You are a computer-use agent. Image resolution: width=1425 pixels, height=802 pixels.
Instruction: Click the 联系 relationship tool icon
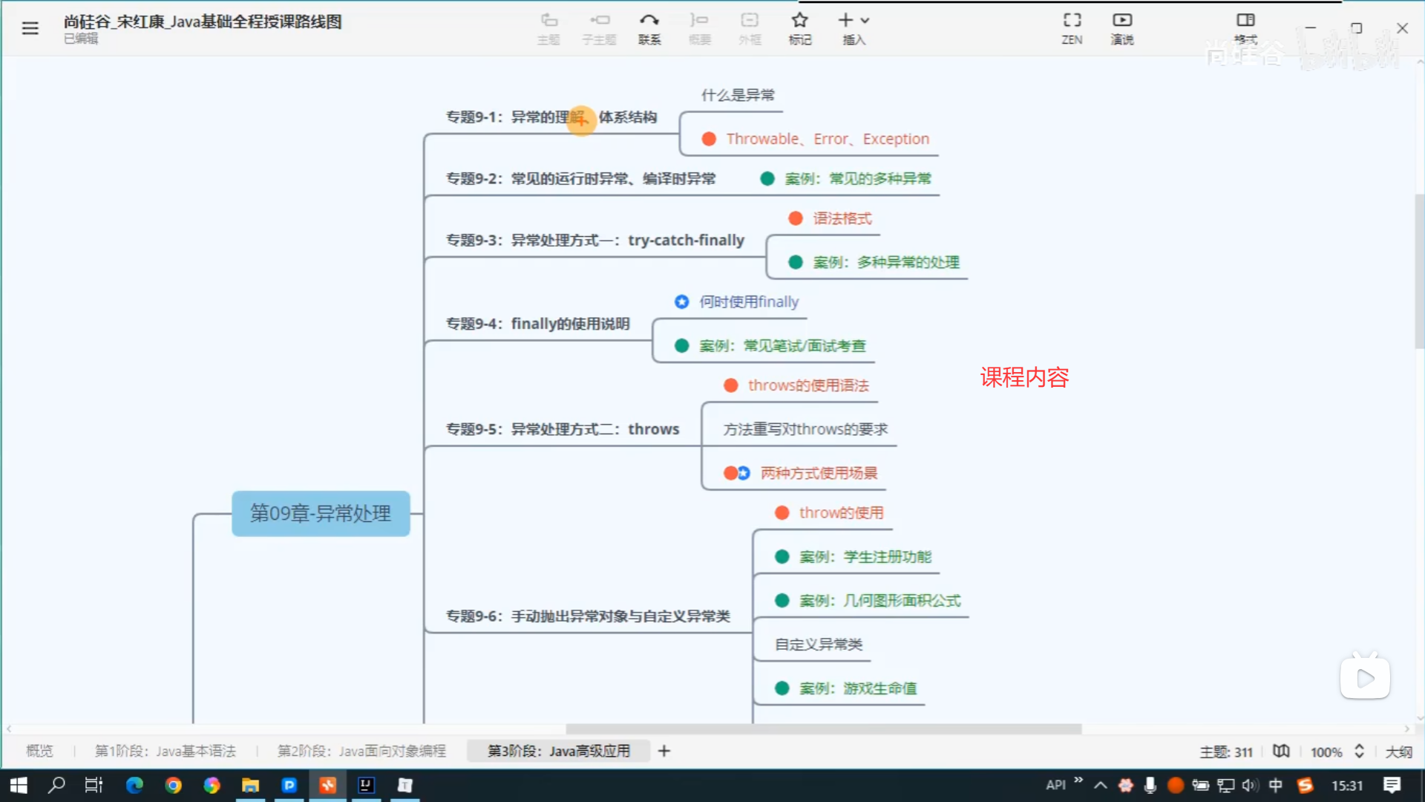point(649,27)
